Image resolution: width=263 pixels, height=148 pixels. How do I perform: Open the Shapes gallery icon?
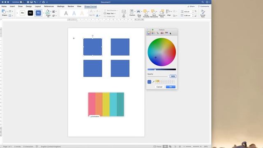(x=4, y=12)
